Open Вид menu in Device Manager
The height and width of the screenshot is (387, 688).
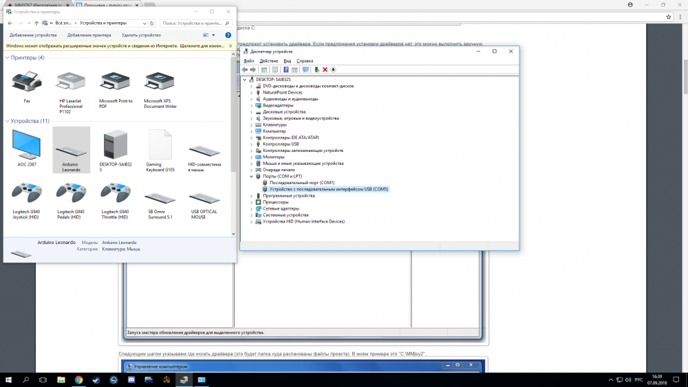[x=288, y=61]
